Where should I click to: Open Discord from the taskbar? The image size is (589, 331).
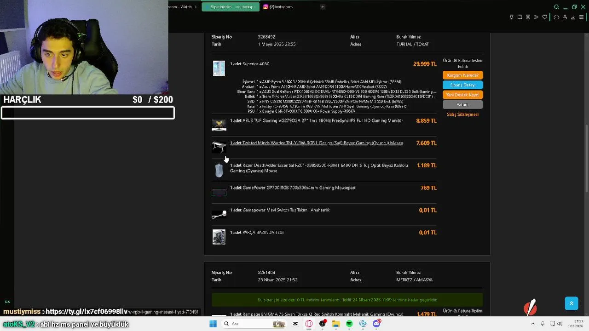coord(376,324)
